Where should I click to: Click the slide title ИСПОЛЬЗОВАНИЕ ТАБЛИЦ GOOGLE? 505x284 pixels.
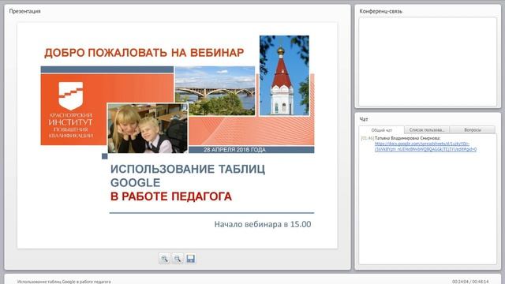click(x=188, y=176)
